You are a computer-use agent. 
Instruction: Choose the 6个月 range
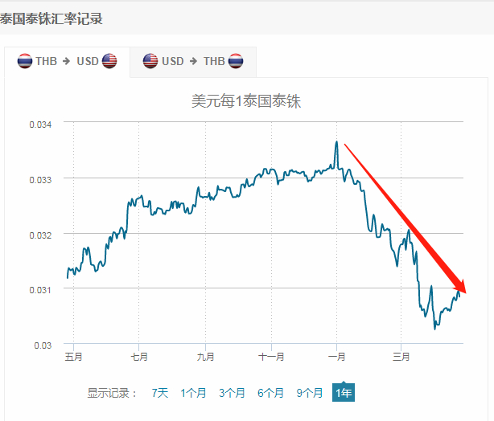[x=270, y=393]
